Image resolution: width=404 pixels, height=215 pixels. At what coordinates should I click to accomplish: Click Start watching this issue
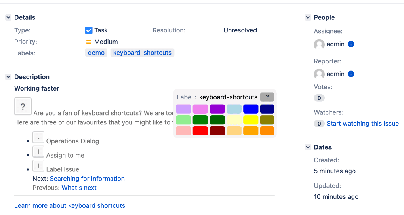click(362, 124)
